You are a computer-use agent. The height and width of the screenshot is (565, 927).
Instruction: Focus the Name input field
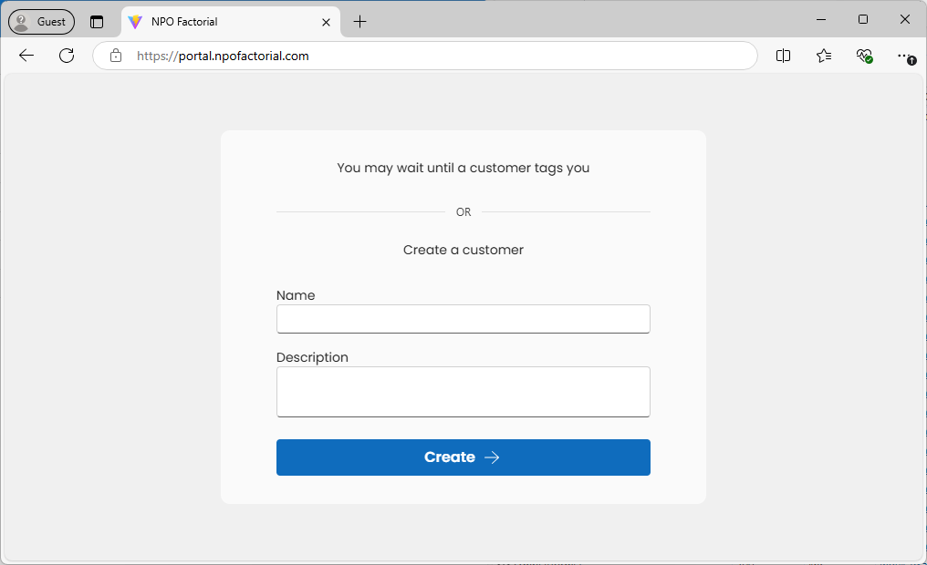coord(463,319)
